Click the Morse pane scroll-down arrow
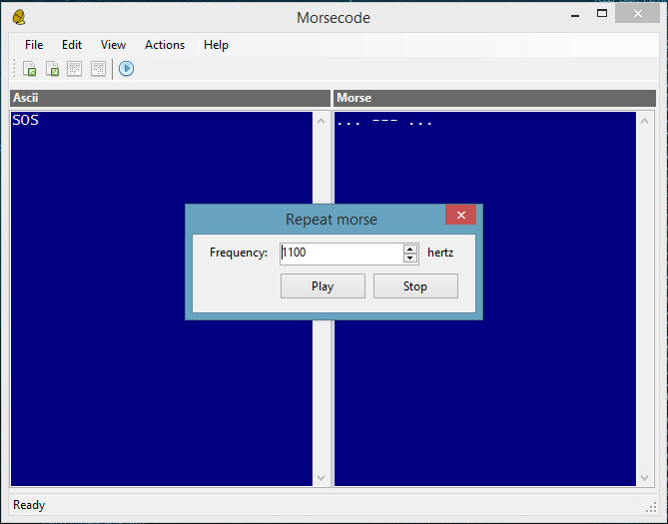 tap(645, 477)
